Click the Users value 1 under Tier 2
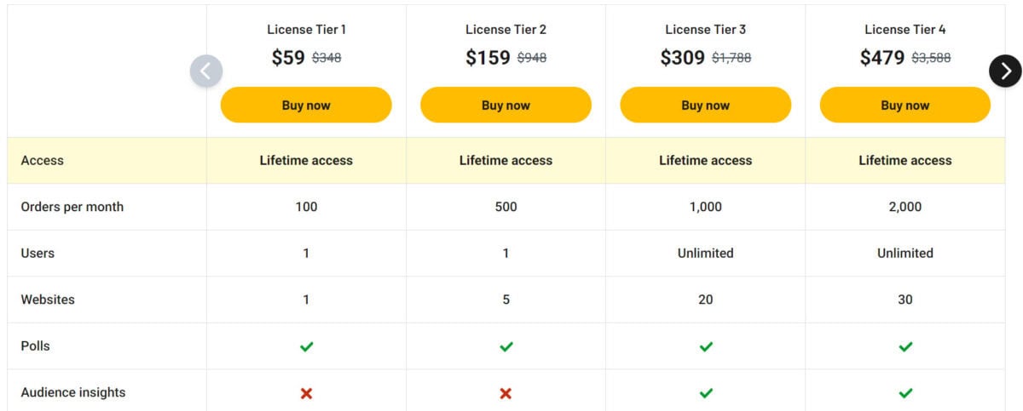Image resolution: width=1023 pixels, height=411 pixels. click(506, 253)
